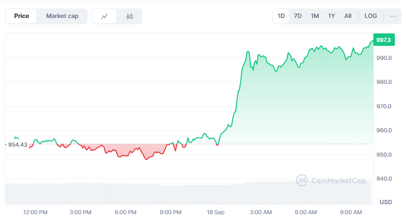Set chart range to 1M
The image size is (403, 215).
pos(315,16)
